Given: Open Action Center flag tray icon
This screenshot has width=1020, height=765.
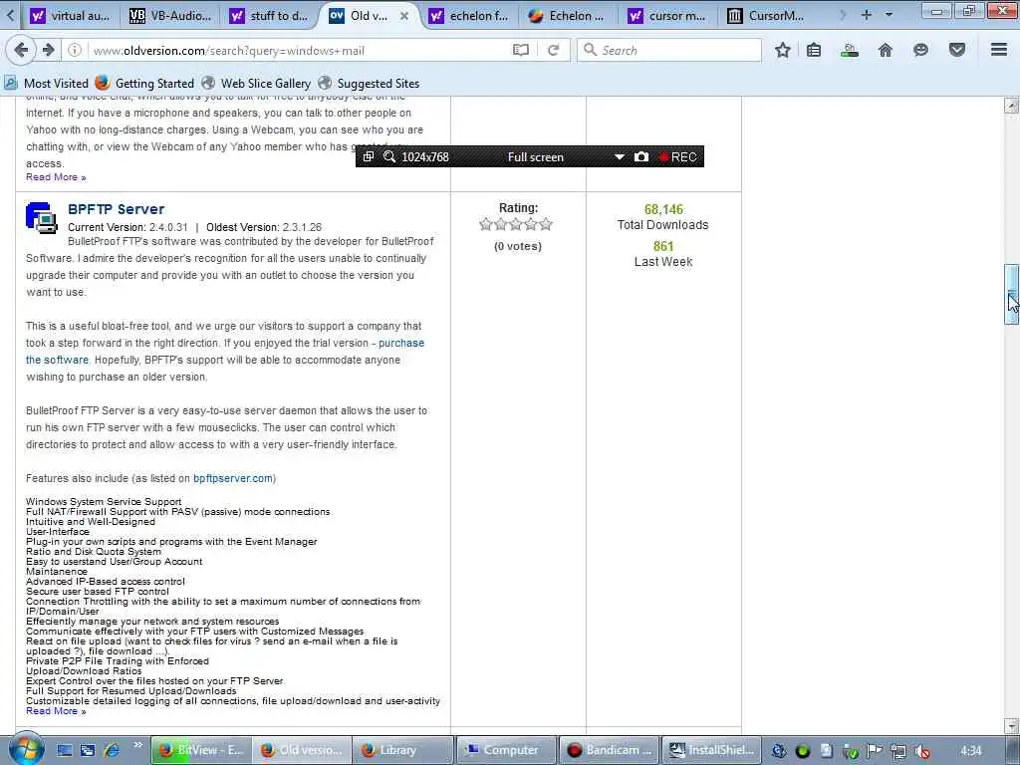Looking at the screenshot, I should tap(875, 751).
